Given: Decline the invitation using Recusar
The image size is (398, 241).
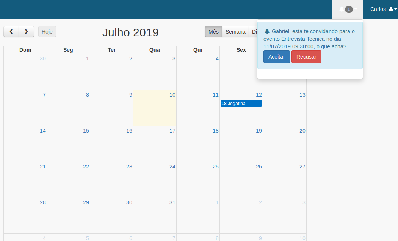Looking at the screenshot, I should pyautogui.click(x=306, y=56).
